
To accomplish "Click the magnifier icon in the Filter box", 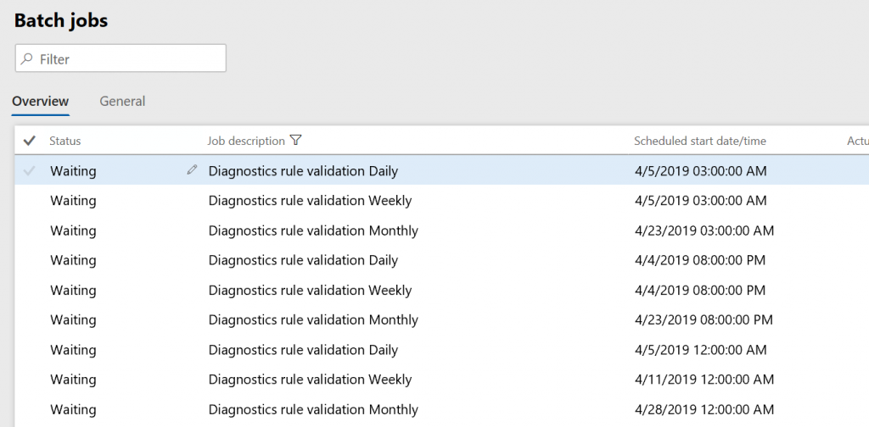I will pos(27,59).
